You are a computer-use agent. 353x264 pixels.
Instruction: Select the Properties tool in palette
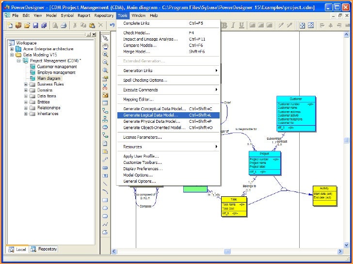(x=105, y=78)
